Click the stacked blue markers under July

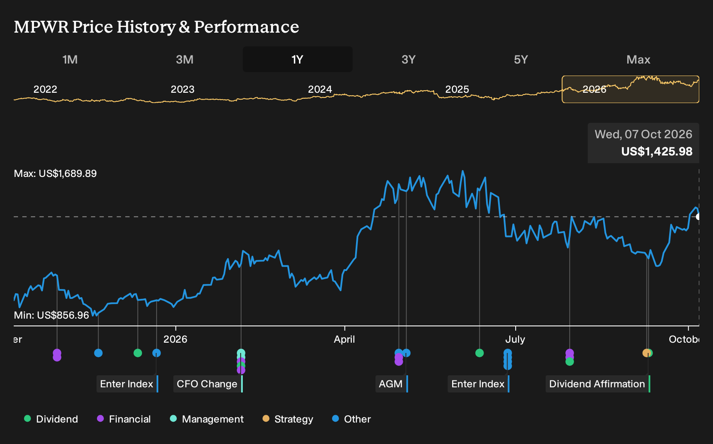508,359
